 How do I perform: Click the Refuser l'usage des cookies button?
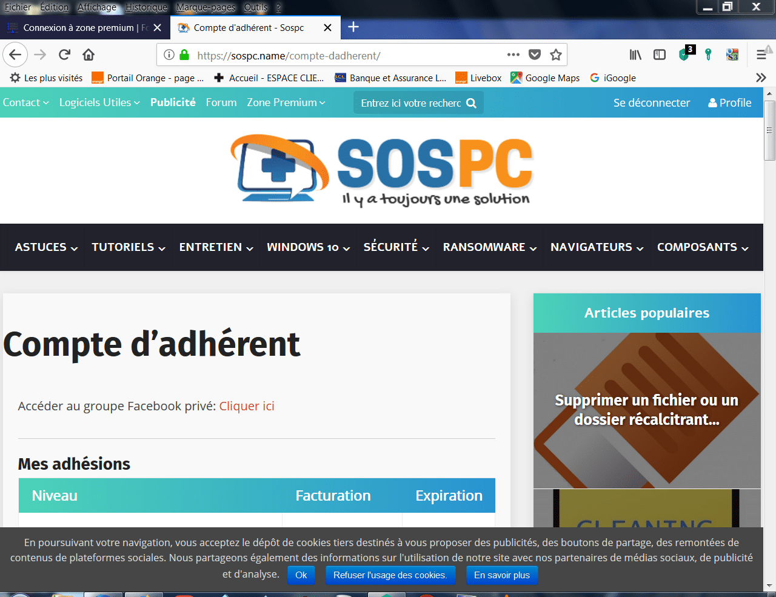click(390, 575)
